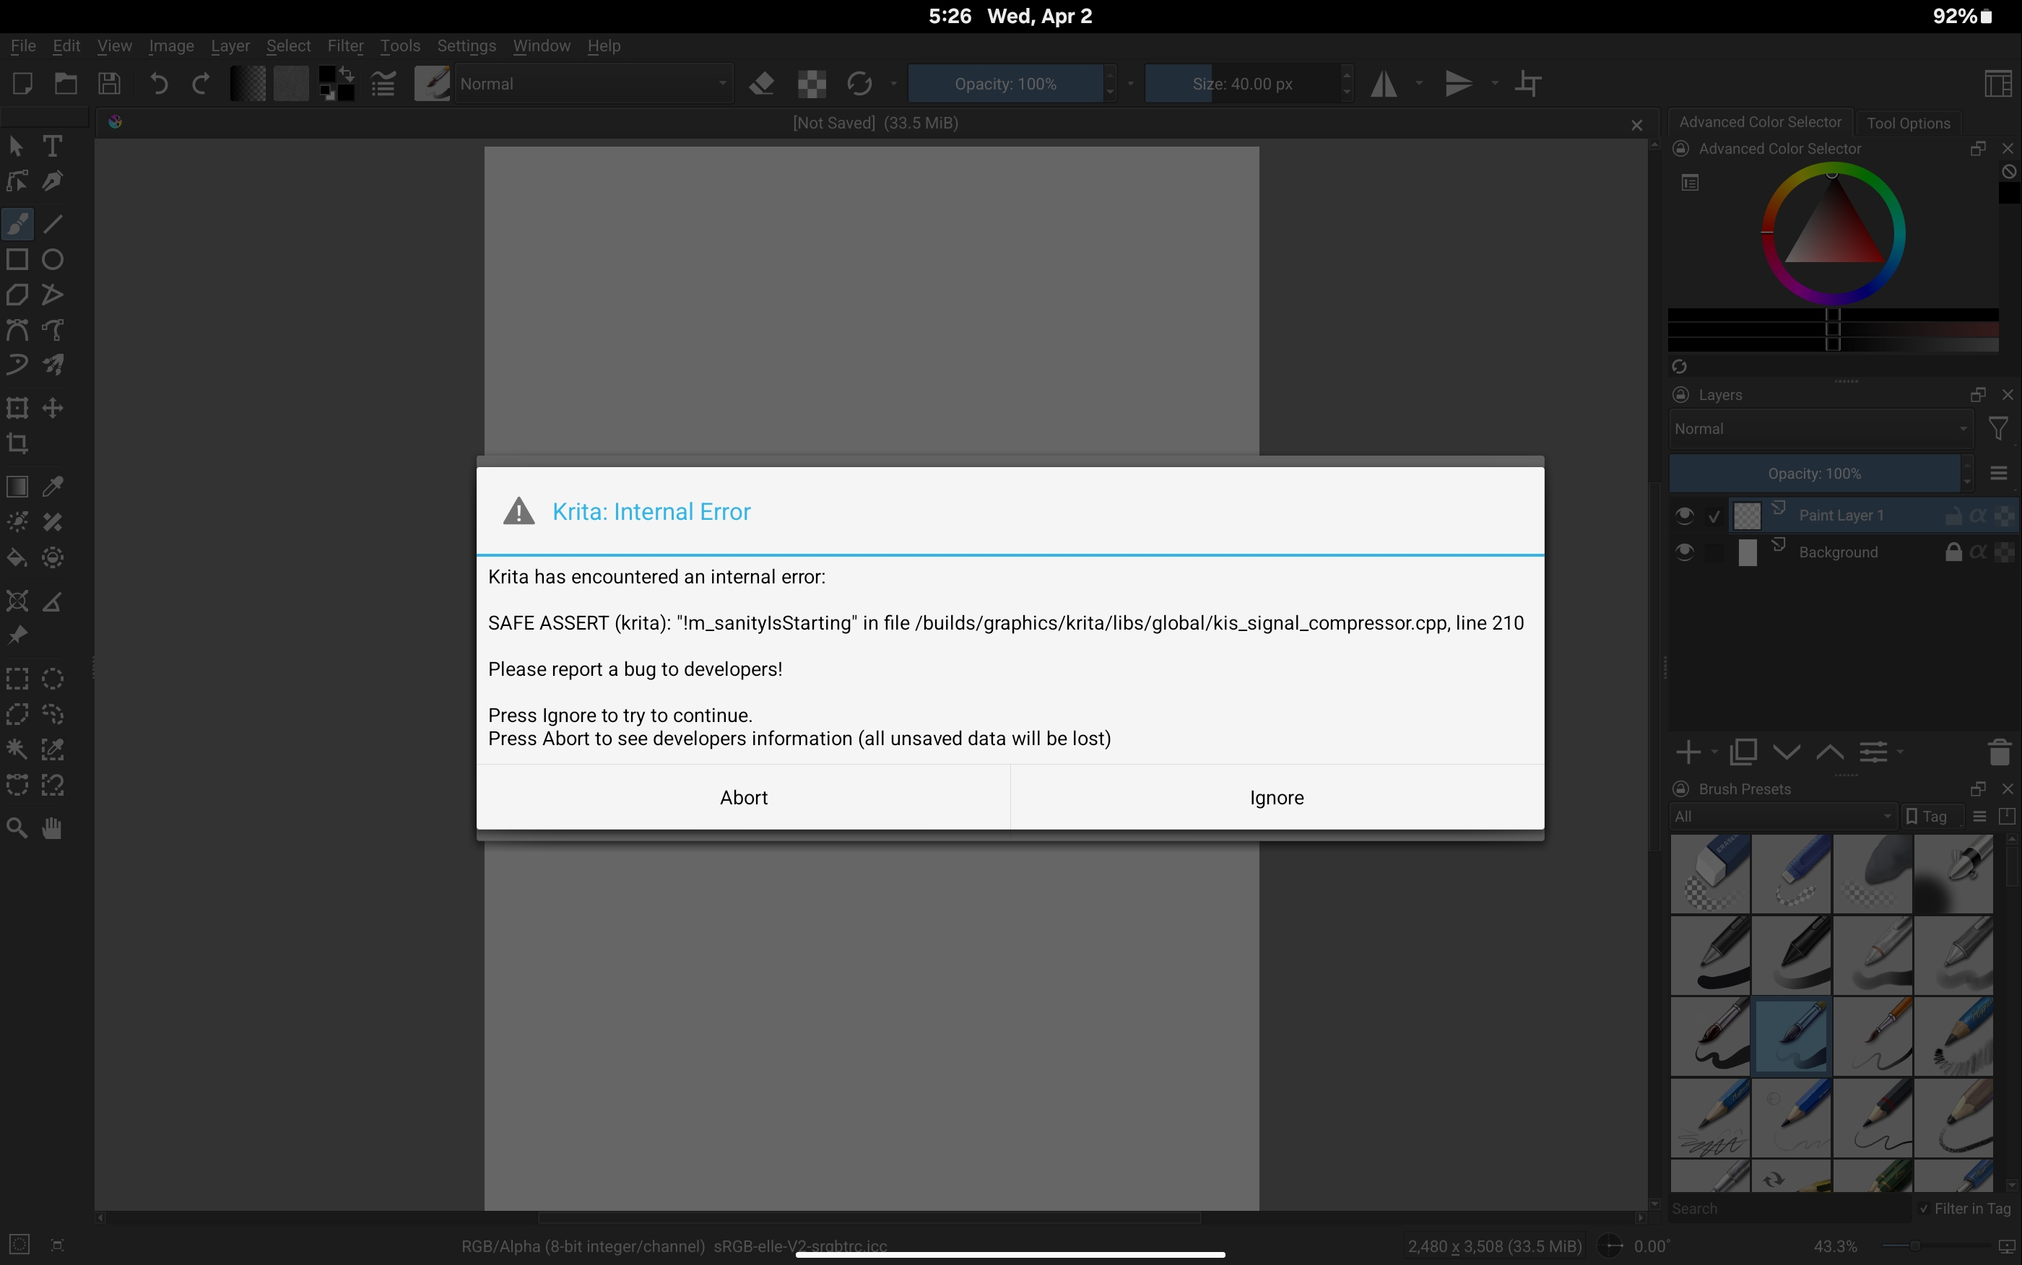Open the brush blending mode dropdown
The image size is (2022, 1265).
click(593, 83)
